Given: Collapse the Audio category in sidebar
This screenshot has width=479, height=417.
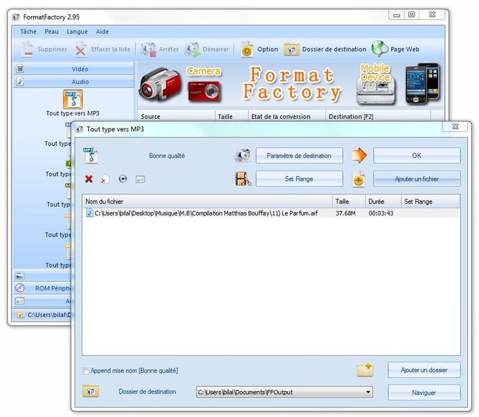Looking at the screenshot, I should pyautogui.click(x=73, y=82).
